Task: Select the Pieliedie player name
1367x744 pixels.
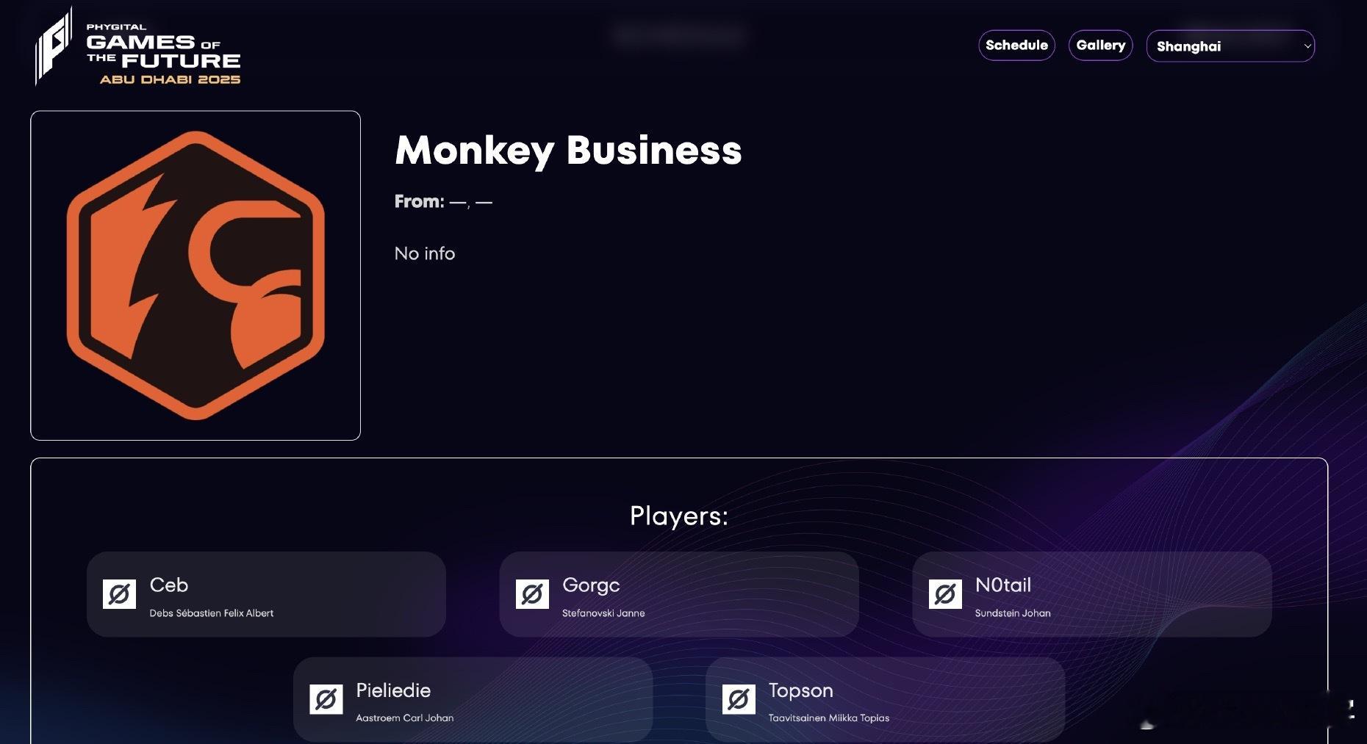Action: (393, 690)
